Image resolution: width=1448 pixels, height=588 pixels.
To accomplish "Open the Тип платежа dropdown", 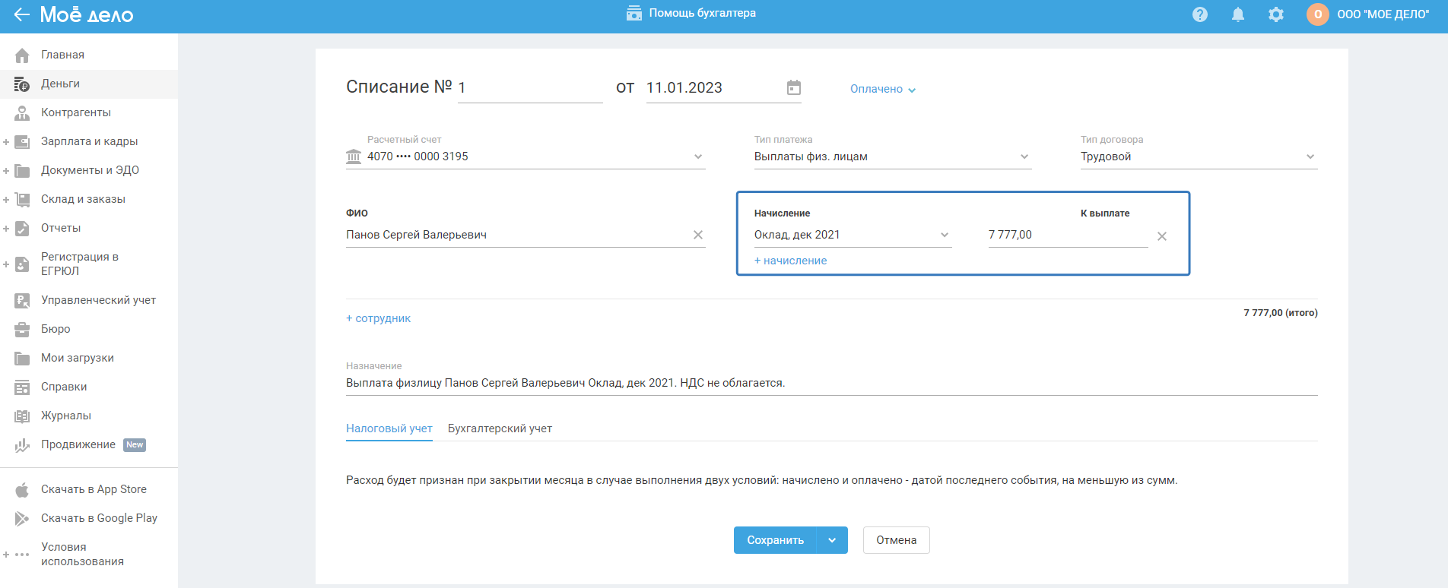I will [1024, 156].
